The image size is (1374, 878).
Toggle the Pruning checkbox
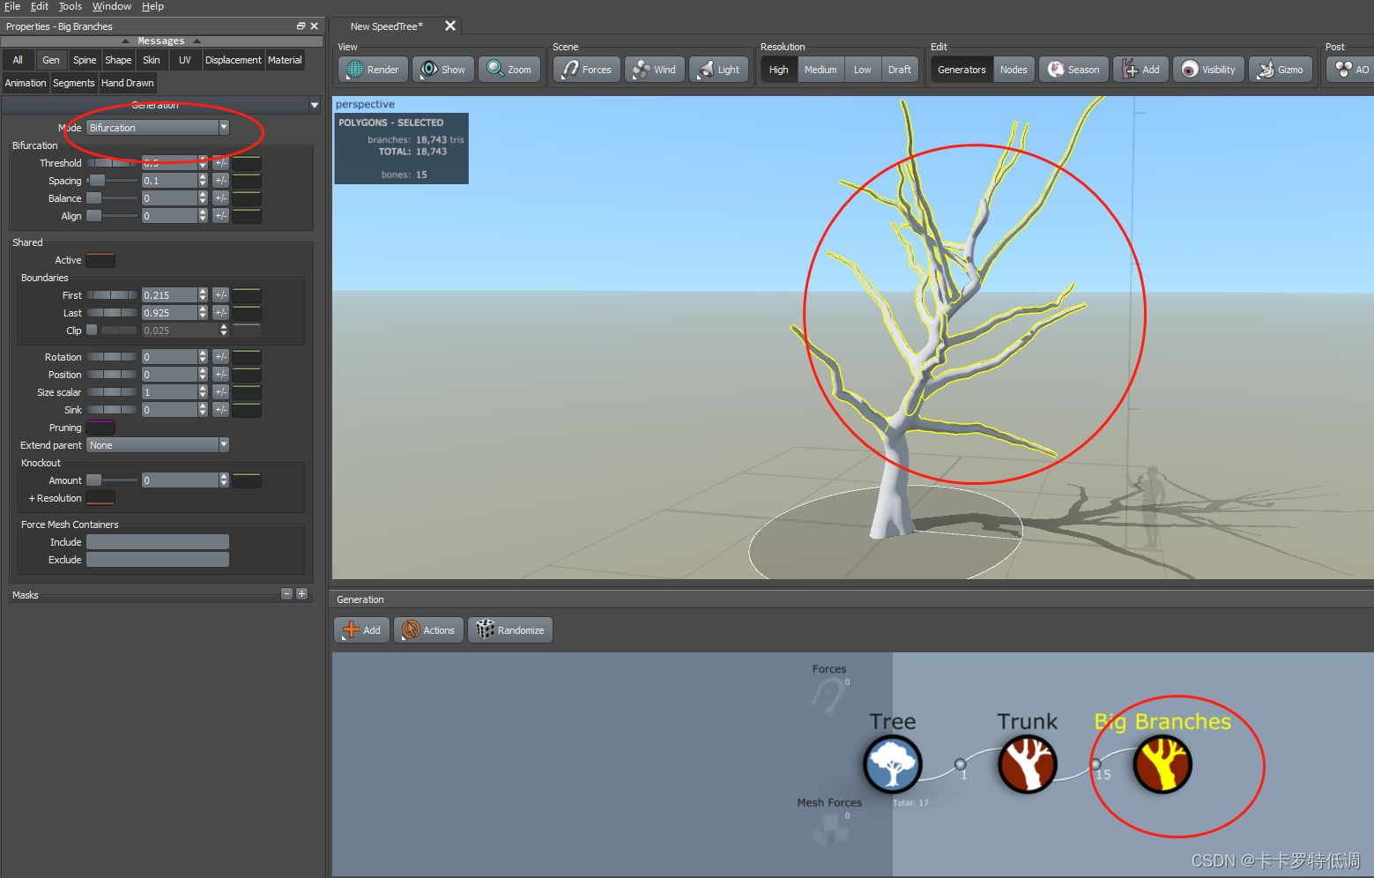tap(100, 428)
